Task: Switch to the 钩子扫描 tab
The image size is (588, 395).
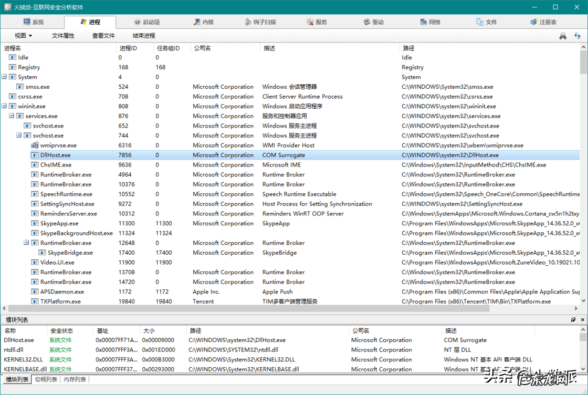Action: click(x=260, y=22)
